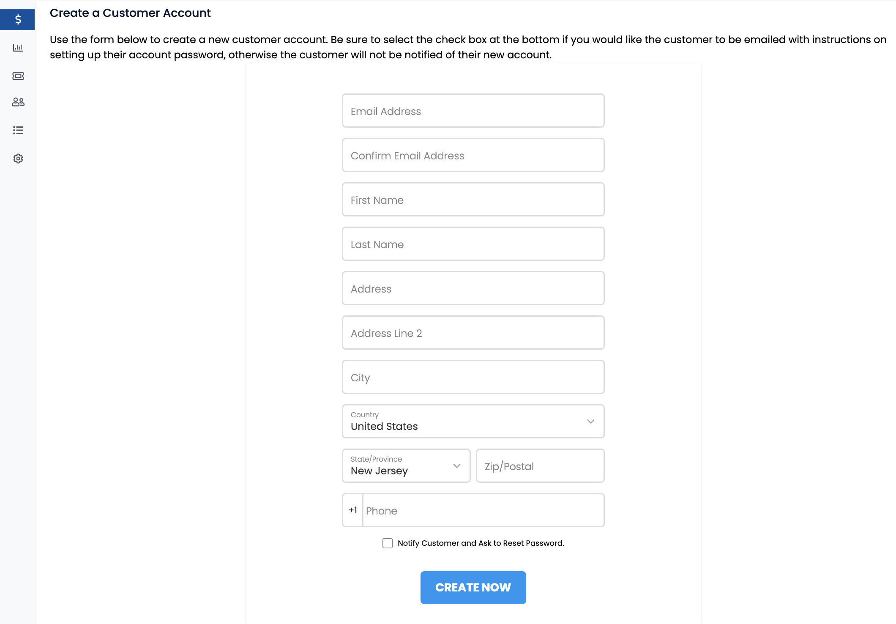
Task: Focus the Confirm Email Address field
Action: 473,155
